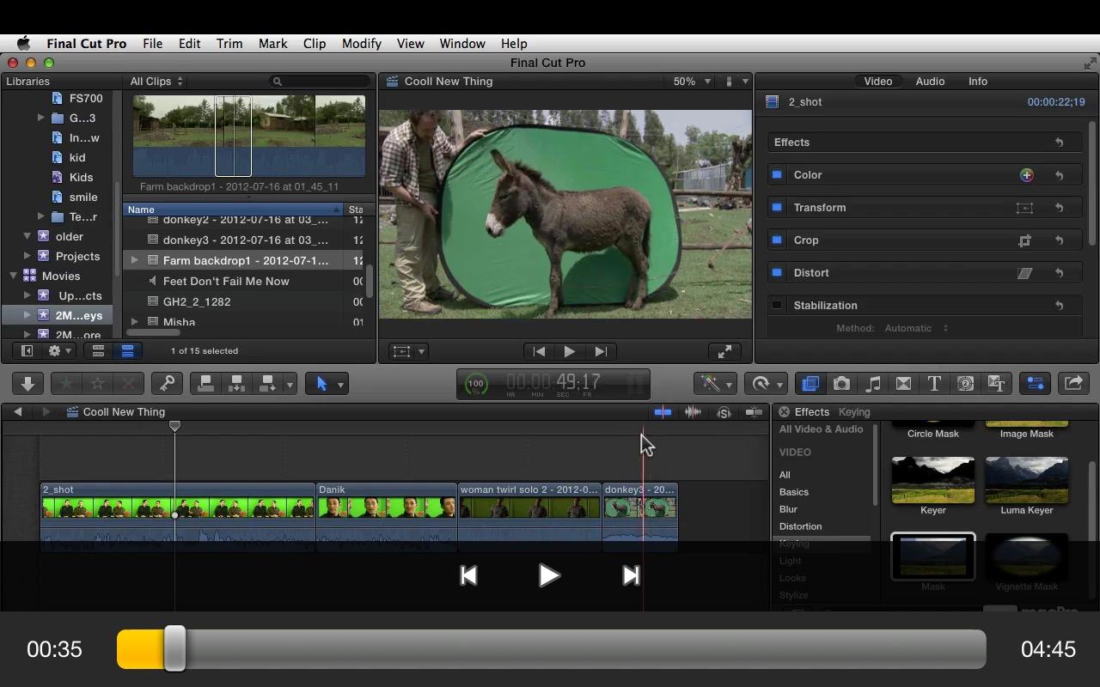This screenshot has height=687, width=1100.
Task: Activate the Crop on-screen controls icon
Action: (1024, 240)
